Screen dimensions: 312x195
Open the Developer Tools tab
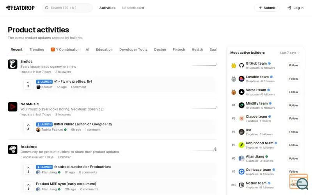[x=133, y=50]
